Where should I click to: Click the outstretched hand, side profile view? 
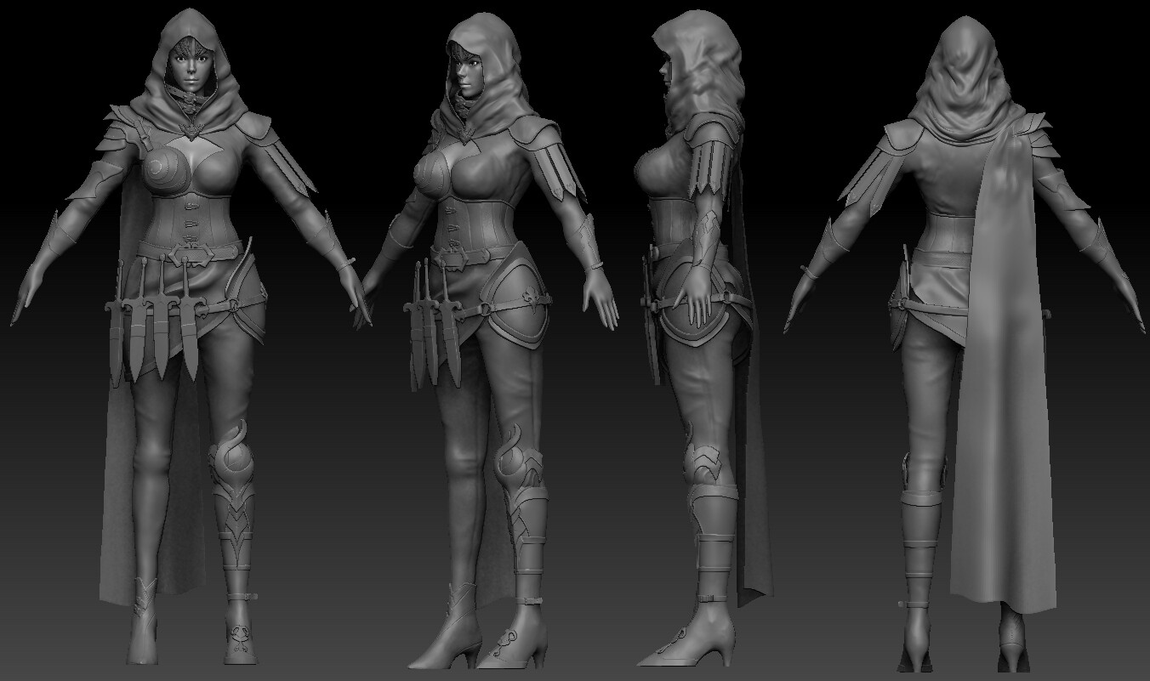tap(697, 298)
